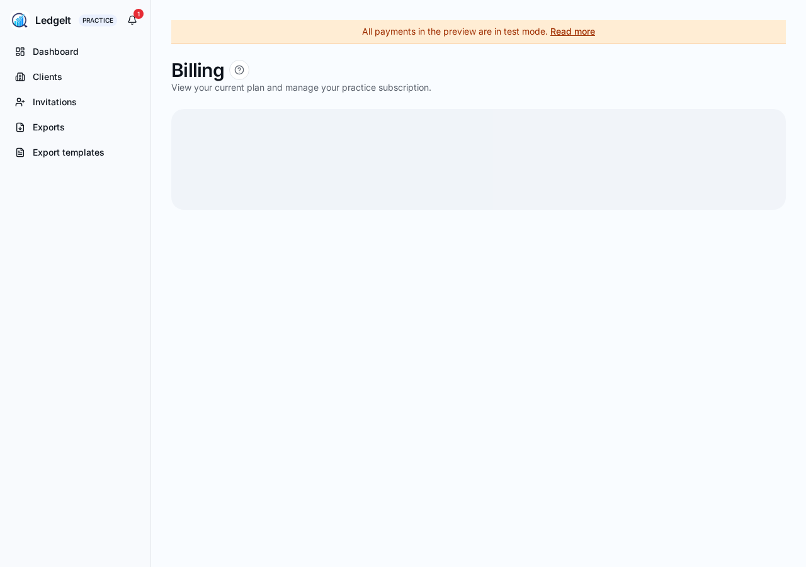Click the loading plan card placeholder
The width and height of the screenshot is (806, 567).
click(479, 159)
